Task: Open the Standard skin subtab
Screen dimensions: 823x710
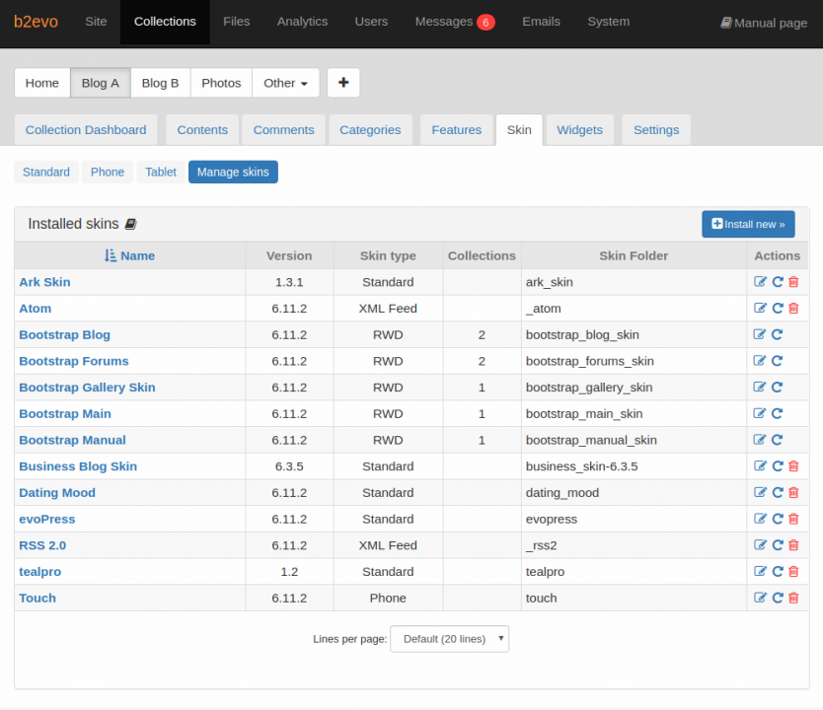Action: click(x=46, y=172)
